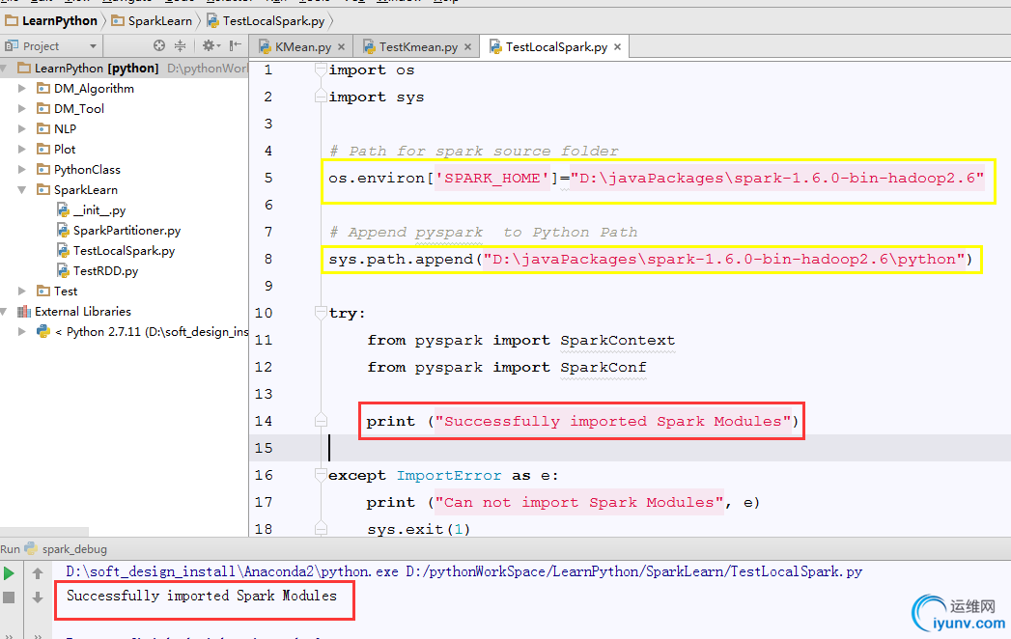
Task: Click SparkLearn in the breadcrumb bar
Action: (153, 21)
